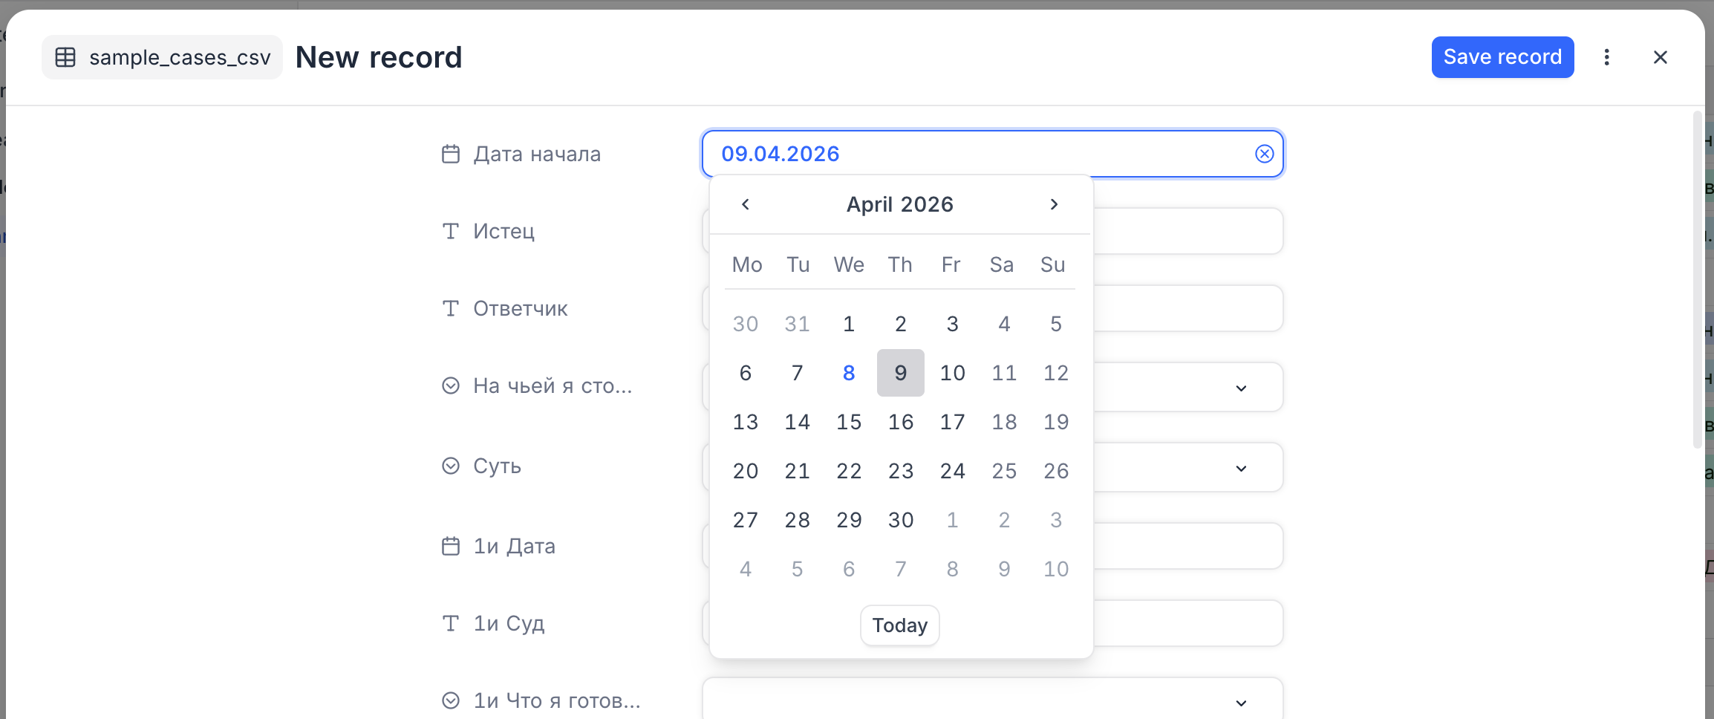Open the sample_cases_csv table chip

click(x=162, y=57)
